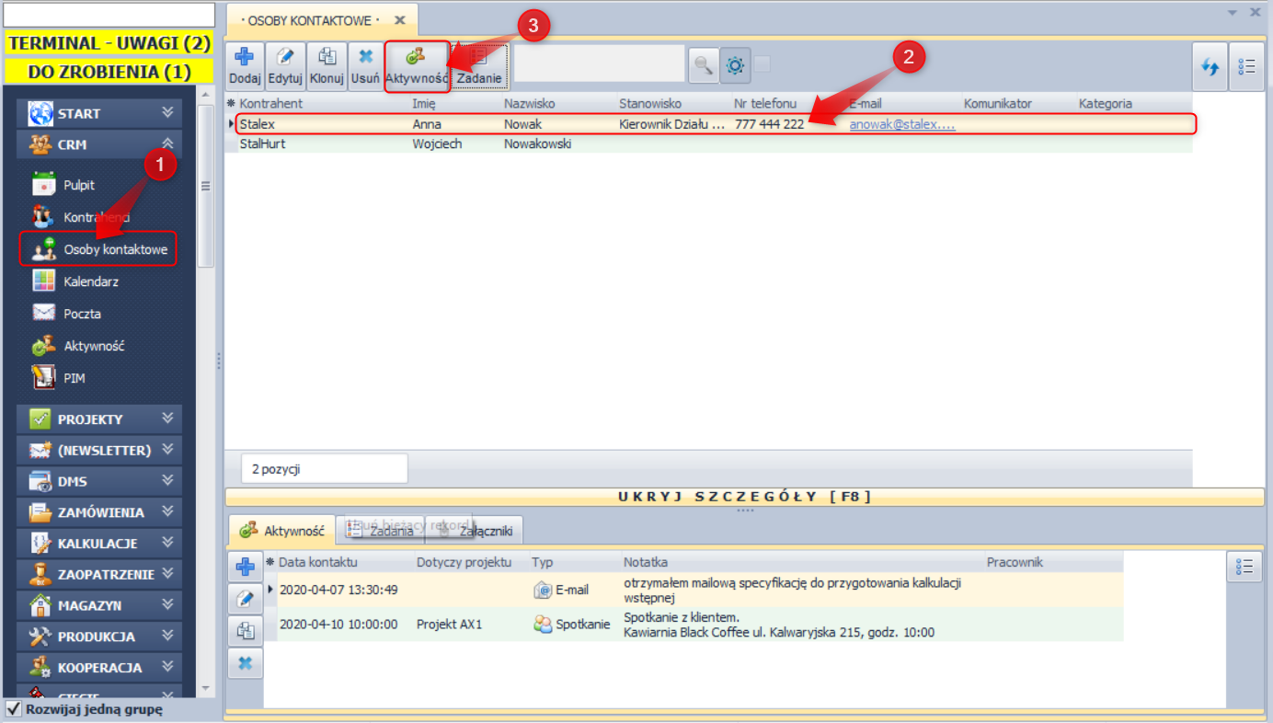The image size is (1273, 723).
Task: Click DO ZROBIENIA (1) banner
Action: coord(109,72)
